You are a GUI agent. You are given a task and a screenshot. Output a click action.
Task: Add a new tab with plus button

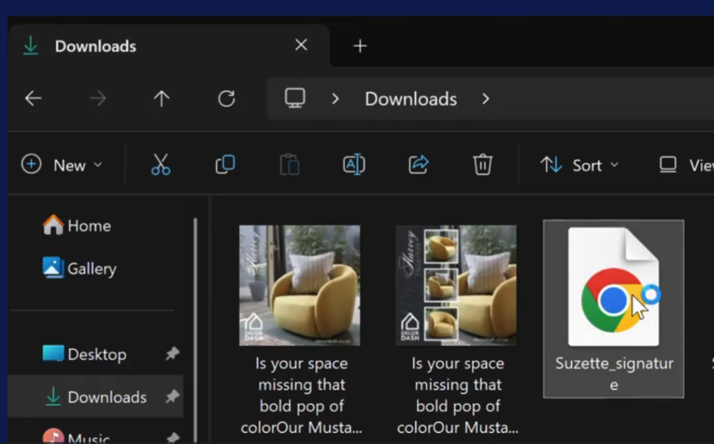tap(360, 46)
